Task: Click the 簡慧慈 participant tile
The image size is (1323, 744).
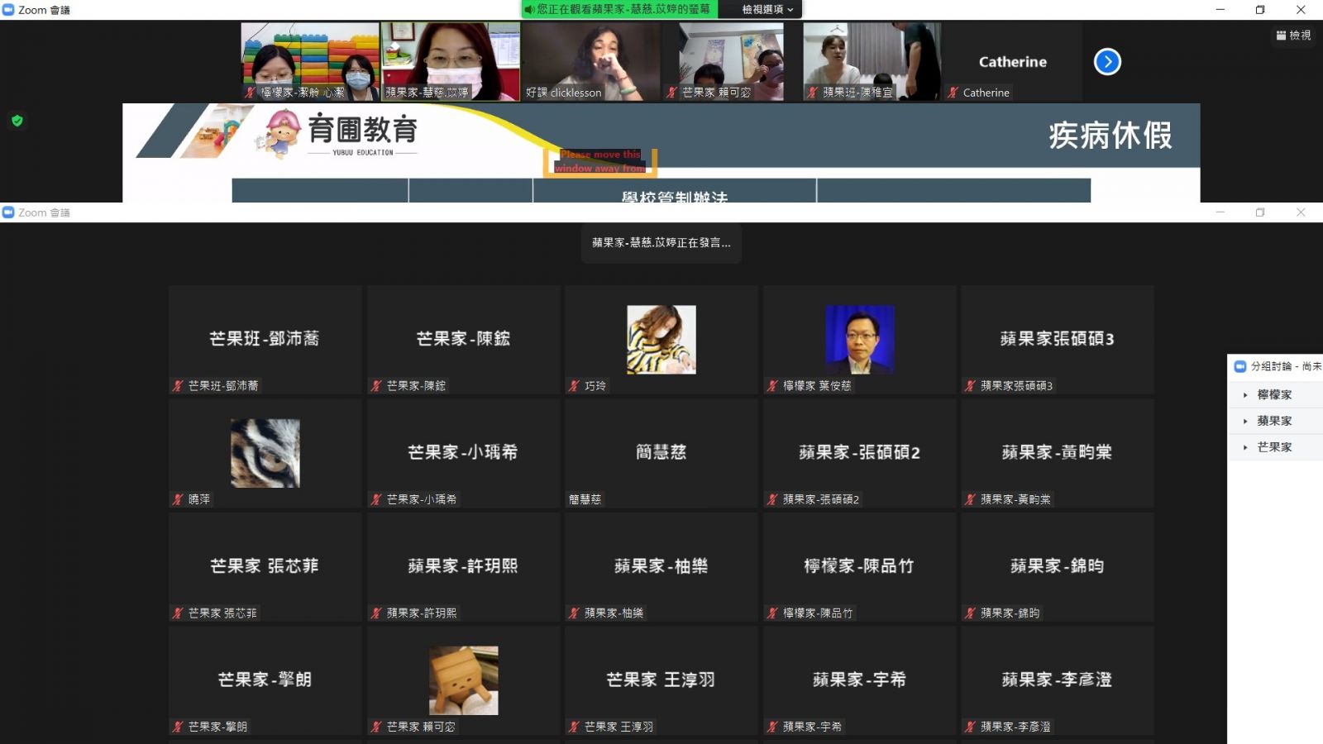Action: tap(661, 453)
